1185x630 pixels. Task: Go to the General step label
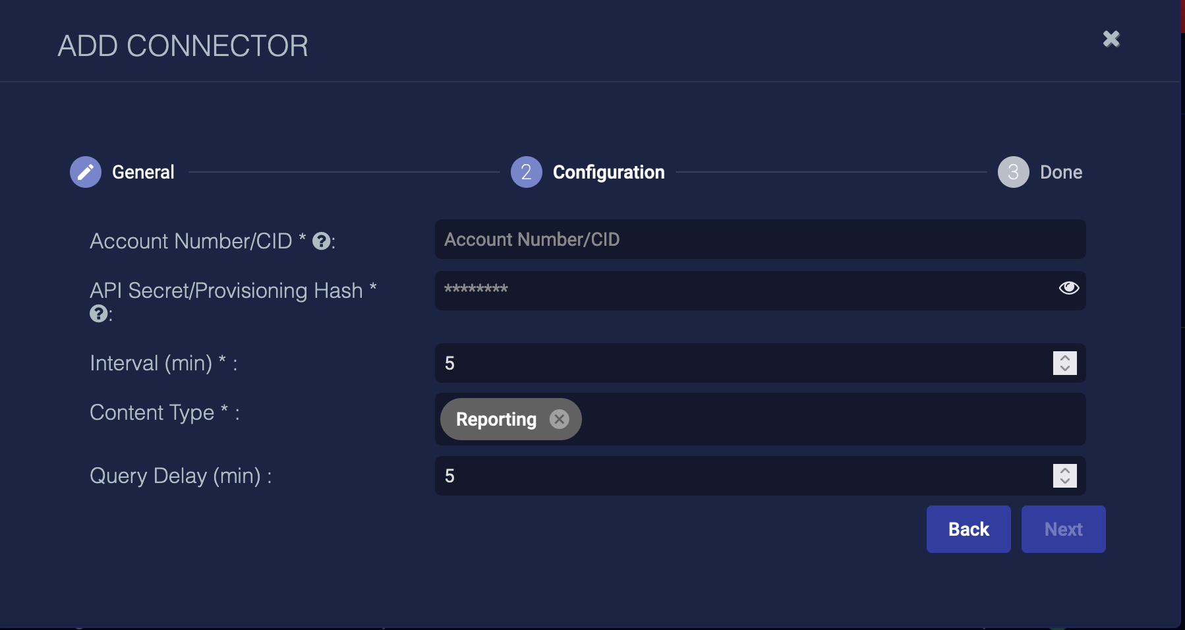tap(143, 172)
